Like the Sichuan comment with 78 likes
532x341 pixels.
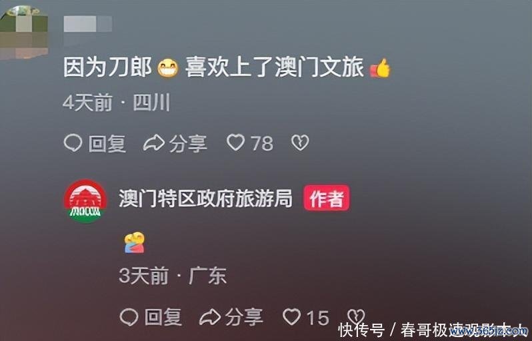click(x=236, y=143)
